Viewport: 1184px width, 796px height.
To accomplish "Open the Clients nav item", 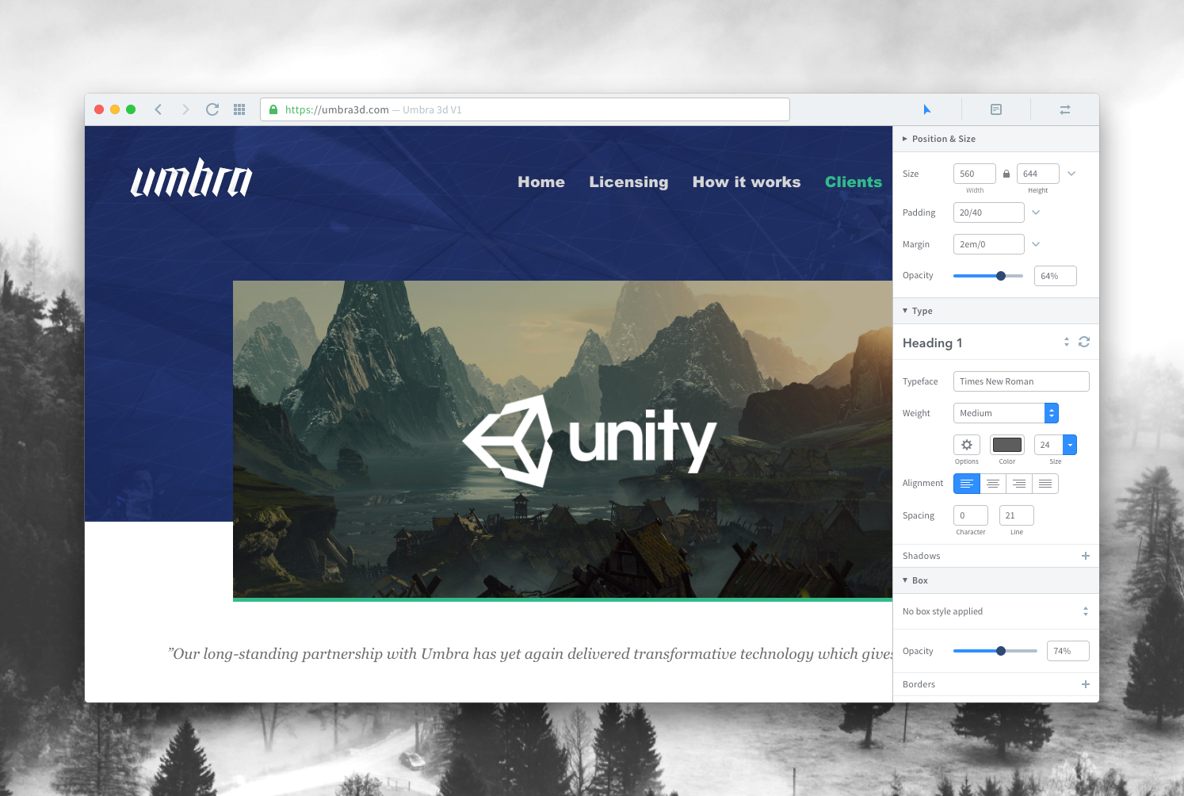I will 854,182.
